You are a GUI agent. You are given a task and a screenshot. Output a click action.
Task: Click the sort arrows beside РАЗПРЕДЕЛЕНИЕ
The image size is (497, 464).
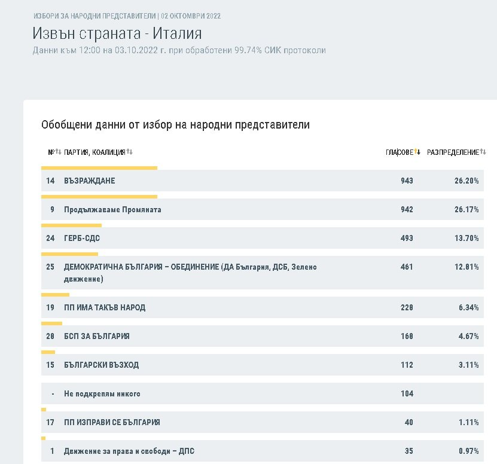(483, 152)
